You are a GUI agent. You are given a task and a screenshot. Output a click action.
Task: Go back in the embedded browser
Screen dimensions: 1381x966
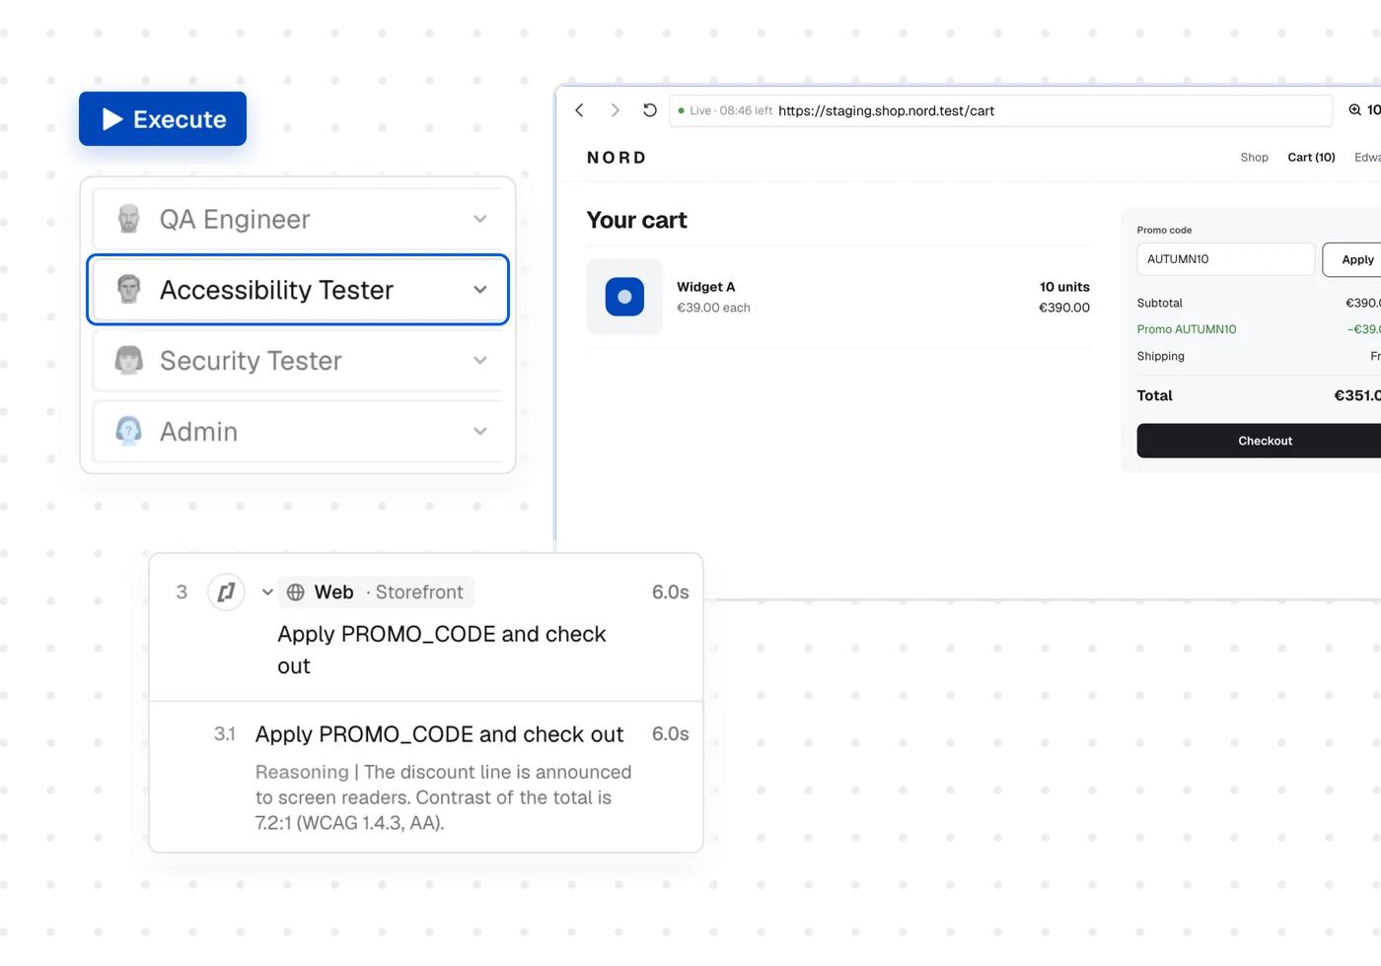(580, 110)
